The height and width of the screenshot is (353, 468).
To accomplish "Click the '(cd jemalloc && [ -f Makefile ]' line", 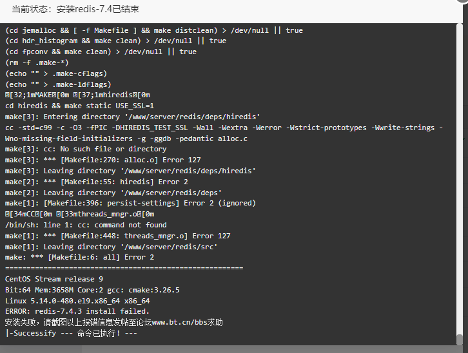I will [154, 30].
